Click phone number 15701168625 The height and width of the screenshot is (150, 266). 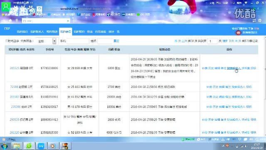49,87
